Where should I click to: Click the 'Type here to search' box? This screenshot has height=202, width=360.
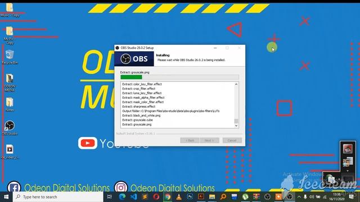(x=58, y=197)
